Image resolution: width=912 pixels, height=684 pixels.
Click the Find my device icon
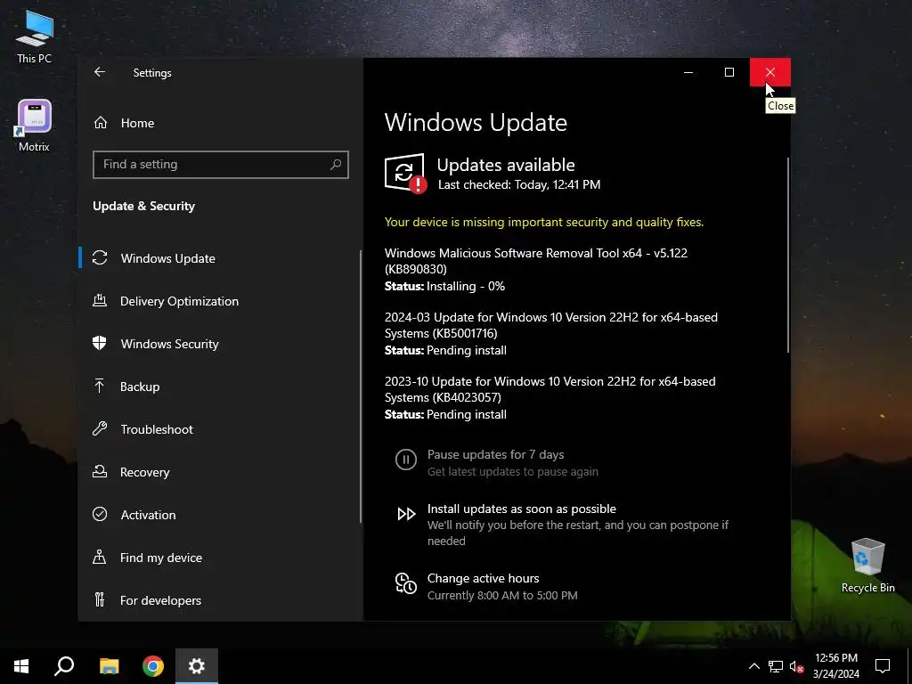point(100,558)
